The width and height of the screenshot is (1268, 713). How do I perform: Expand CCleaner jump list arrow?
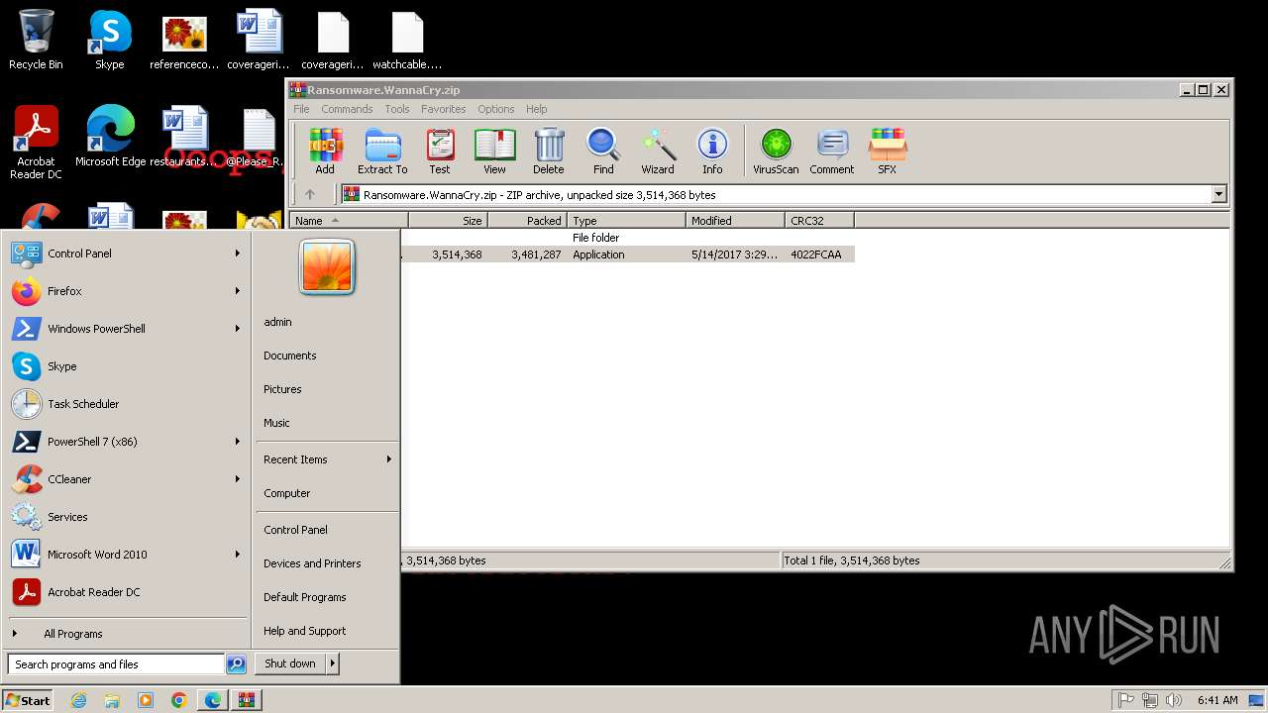(238, 479)
